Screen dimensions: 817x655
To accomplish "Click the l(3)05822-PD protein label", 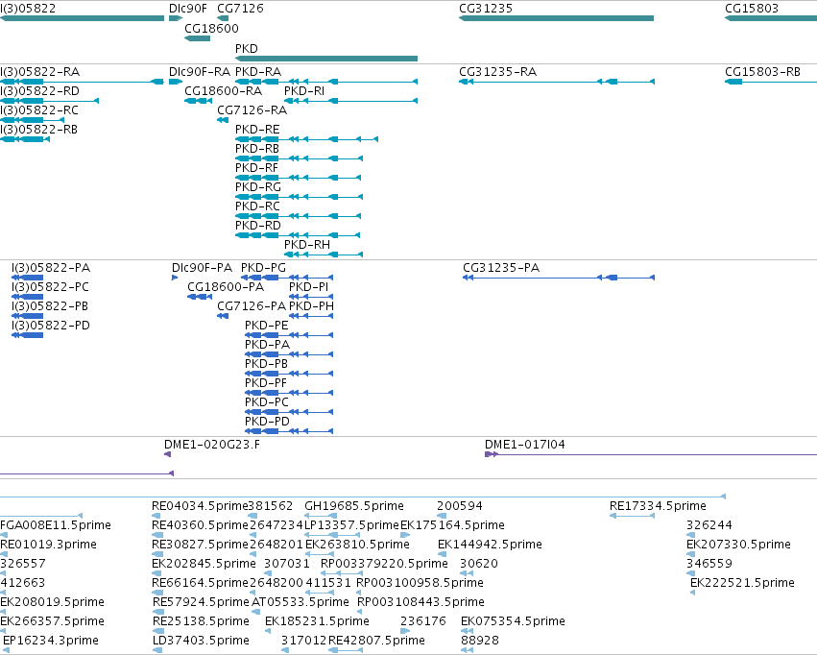I will pos(51,326).
